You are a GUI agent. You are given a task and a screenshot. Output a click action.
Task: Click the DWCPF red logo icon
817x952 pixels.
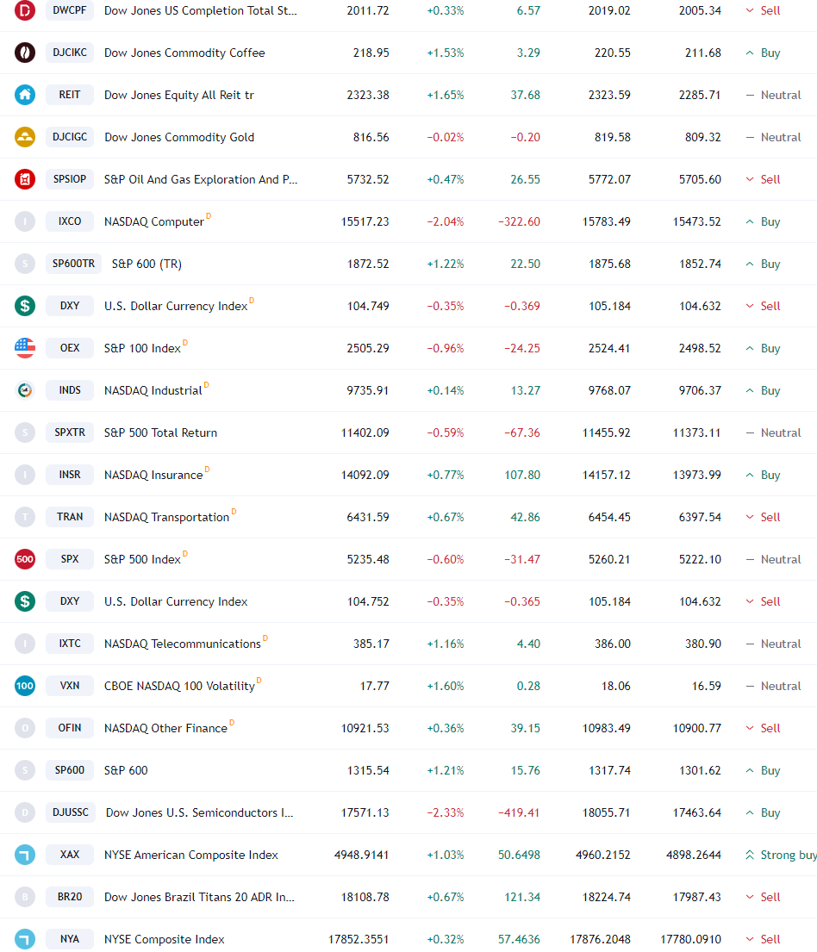25,10
